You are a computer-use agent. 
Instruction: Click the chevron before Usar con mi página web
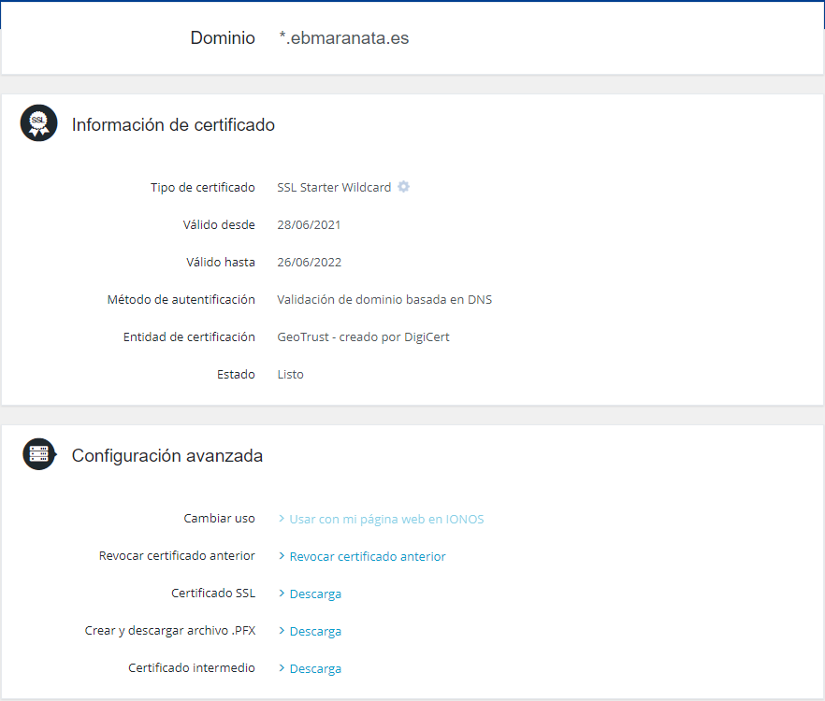281,519
